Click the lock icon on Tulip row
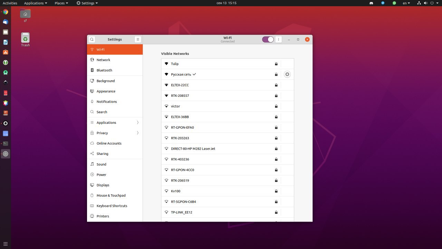Image resolution: width=442 pixels, height=249 pixels. coord(276,64)
